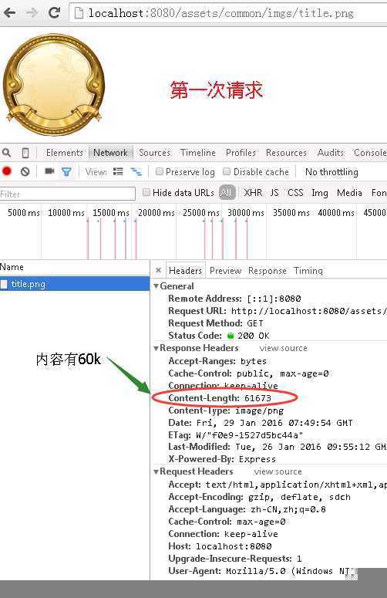Click the ETag header value
The height and width of the screenshot is (598, 387).
(x=250, y=435)
